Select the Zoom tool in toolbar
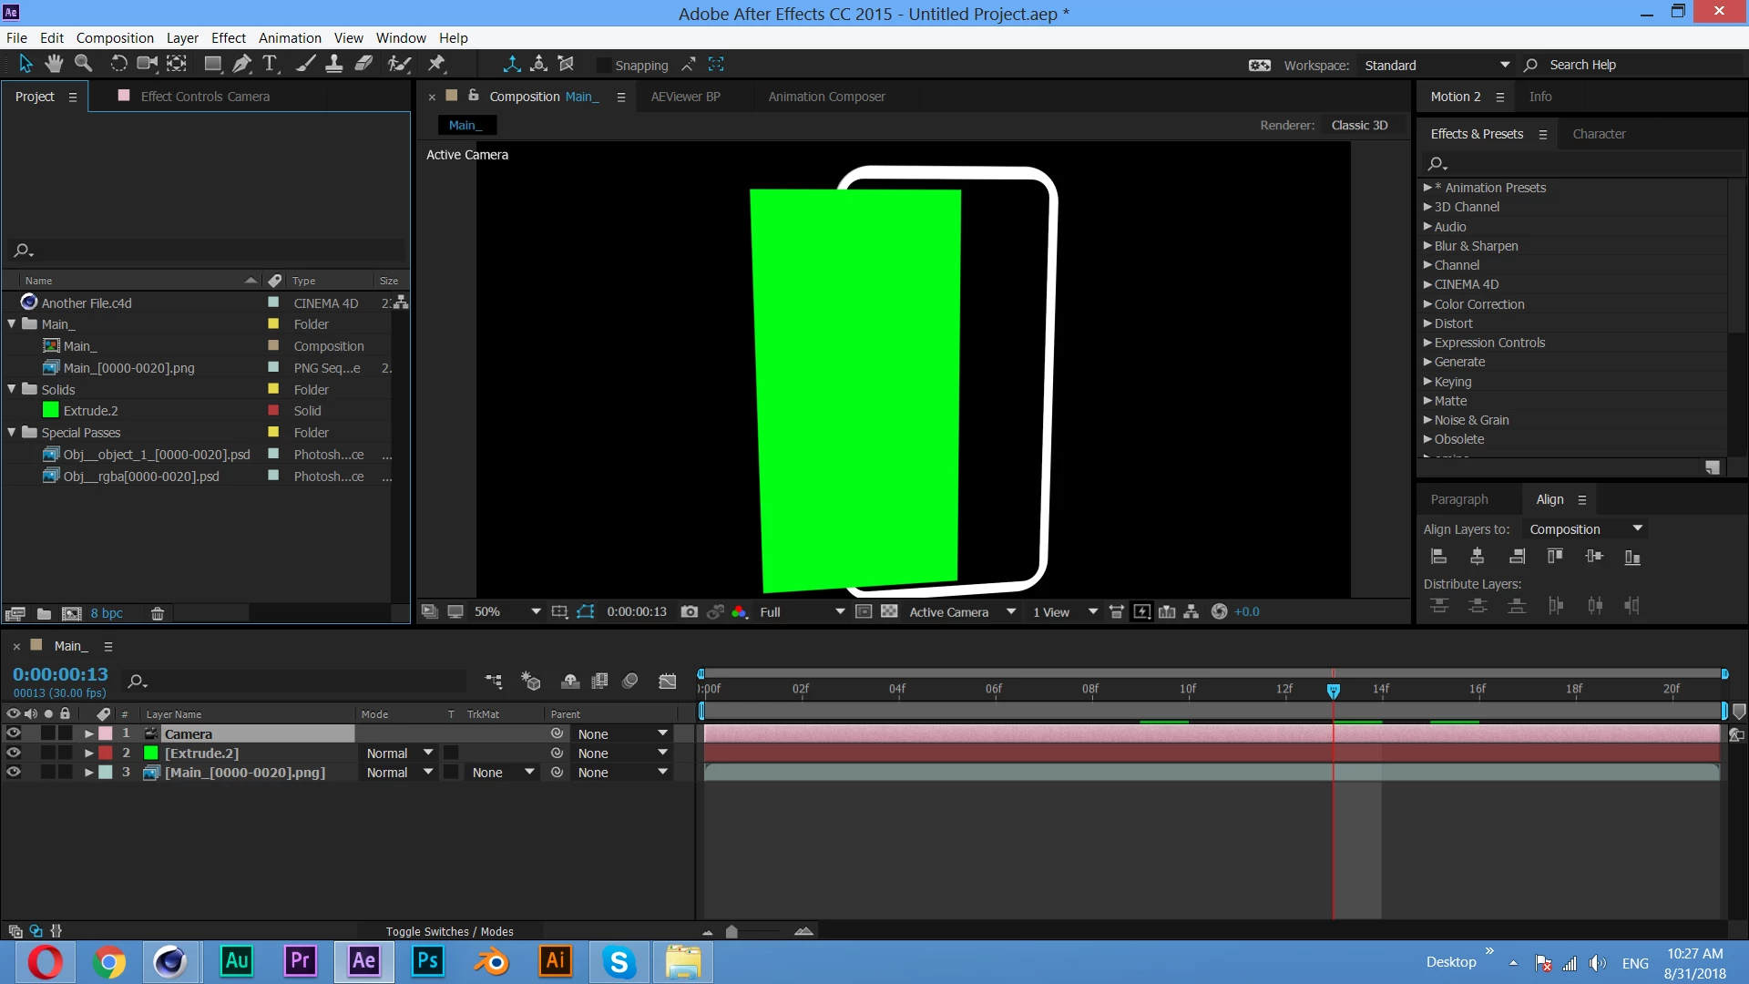 (x=83, y=64)
